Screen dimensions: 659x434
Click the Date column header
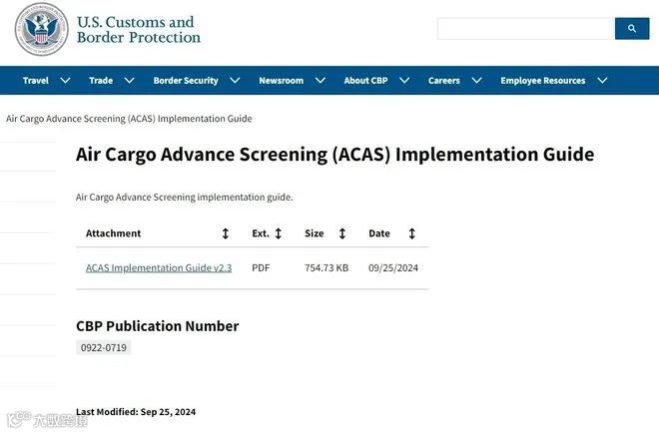[x=379, y=233]
